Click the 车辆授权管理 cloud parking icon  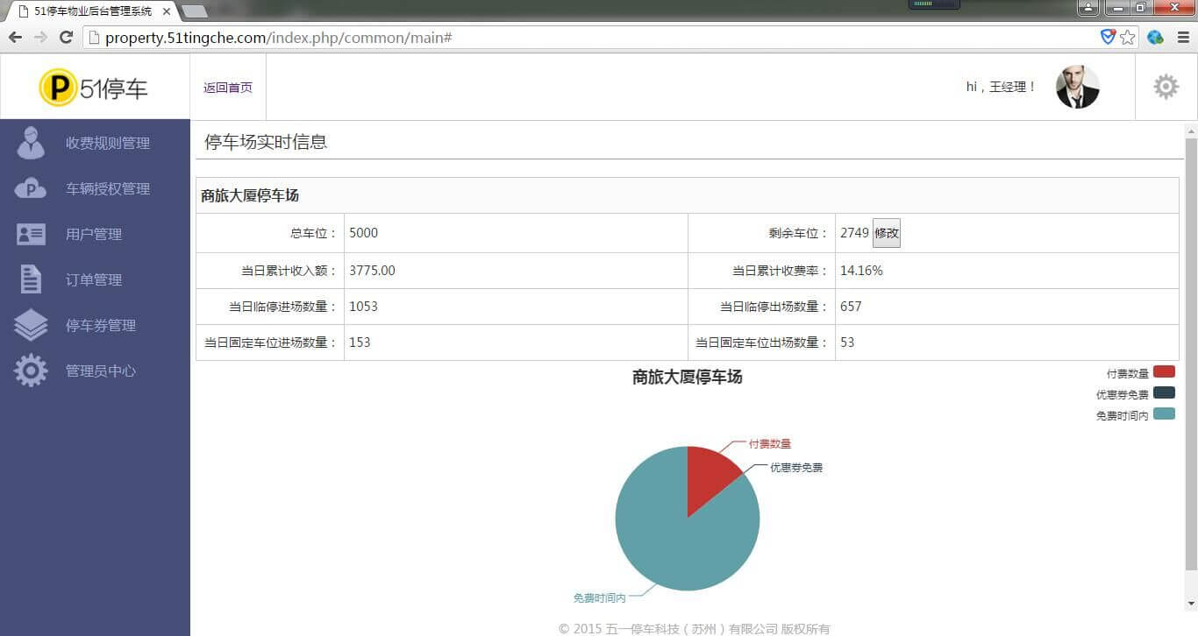coord(31,188)
